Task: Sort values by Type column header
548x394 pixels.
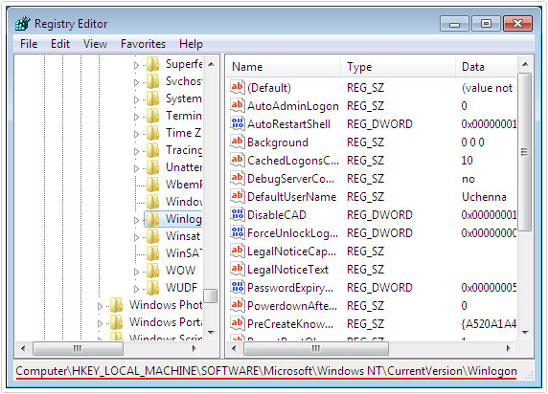Action: click(x=399, y=67)
